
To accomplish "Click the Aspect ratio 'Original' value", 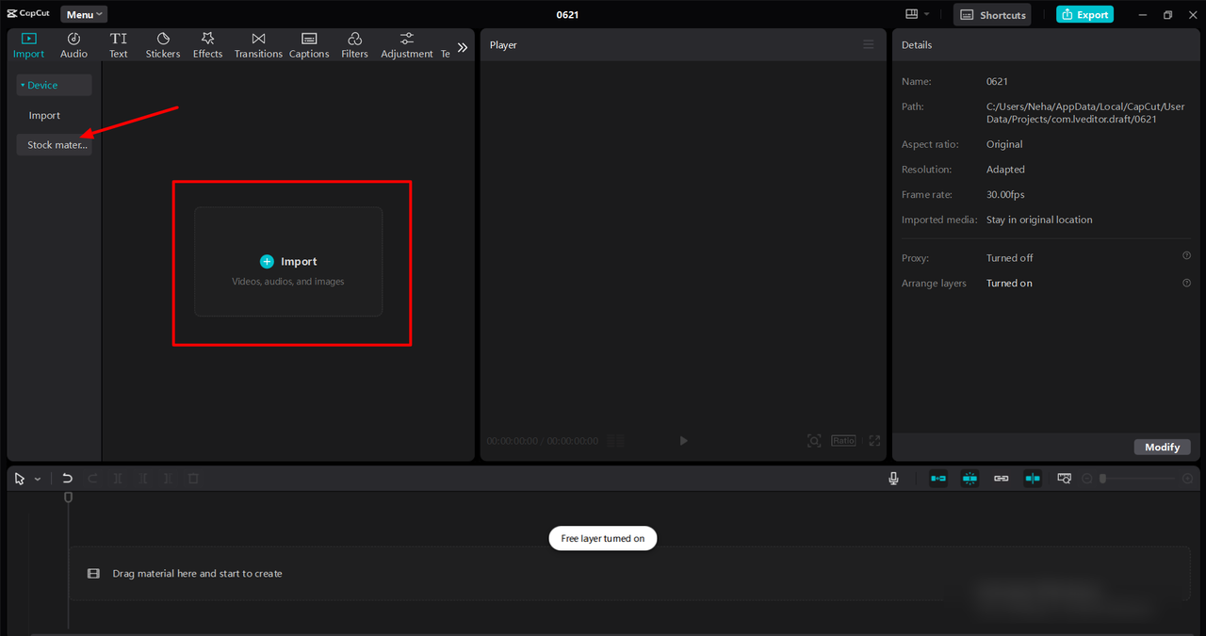I will coord(1004,144).
